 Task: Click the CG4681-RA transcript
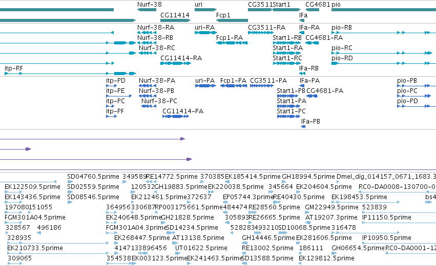point(312,43)
